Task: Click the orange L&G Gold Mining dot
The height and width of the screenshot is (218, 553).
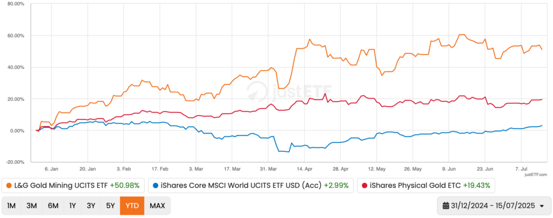Action: 9,185
